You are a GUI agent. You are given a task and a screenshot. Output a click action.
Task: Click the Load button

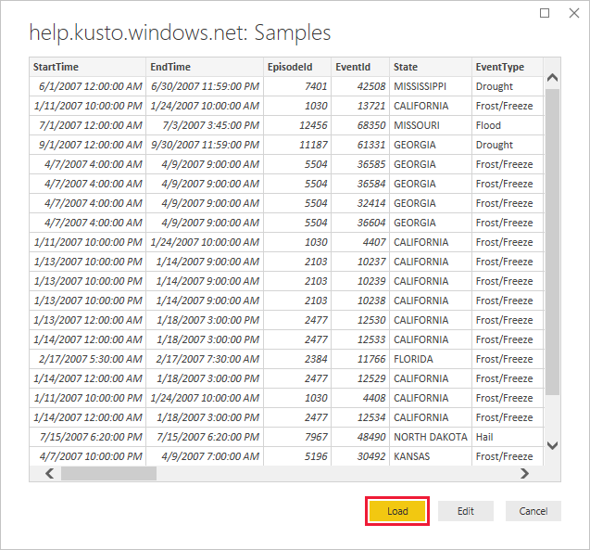397,511
